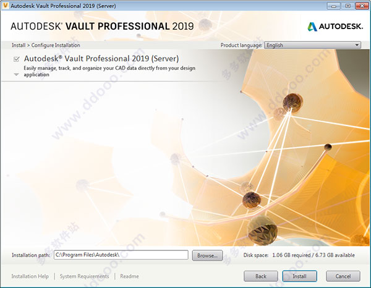Open the Product language dropdown
Image resolution: width=371 pixels, height=288 pixels.
[312, 45]
